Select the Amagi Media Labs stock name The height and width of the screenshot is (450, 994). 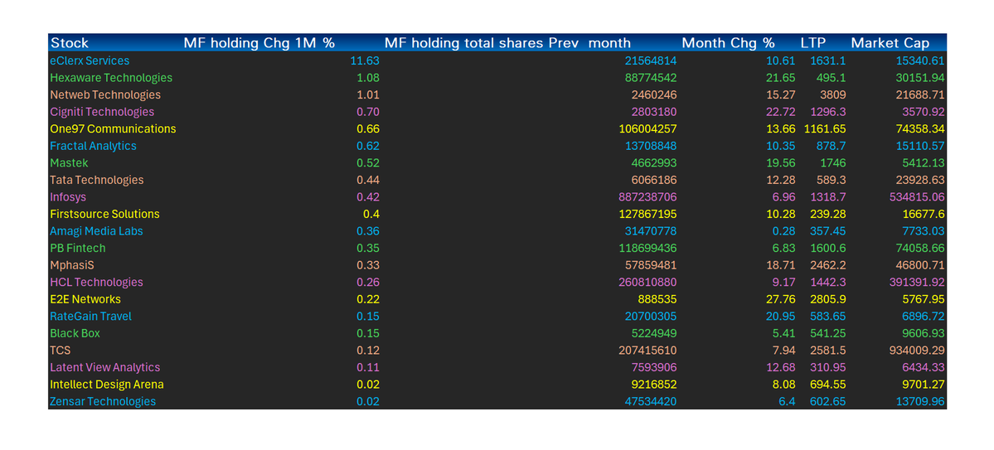pyautogui.click(x=96, y=231)
